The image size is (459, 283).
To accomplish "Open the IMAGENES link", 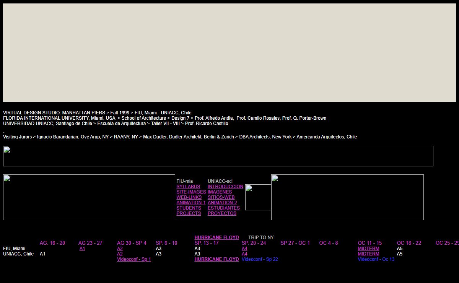I will point(220,192).
